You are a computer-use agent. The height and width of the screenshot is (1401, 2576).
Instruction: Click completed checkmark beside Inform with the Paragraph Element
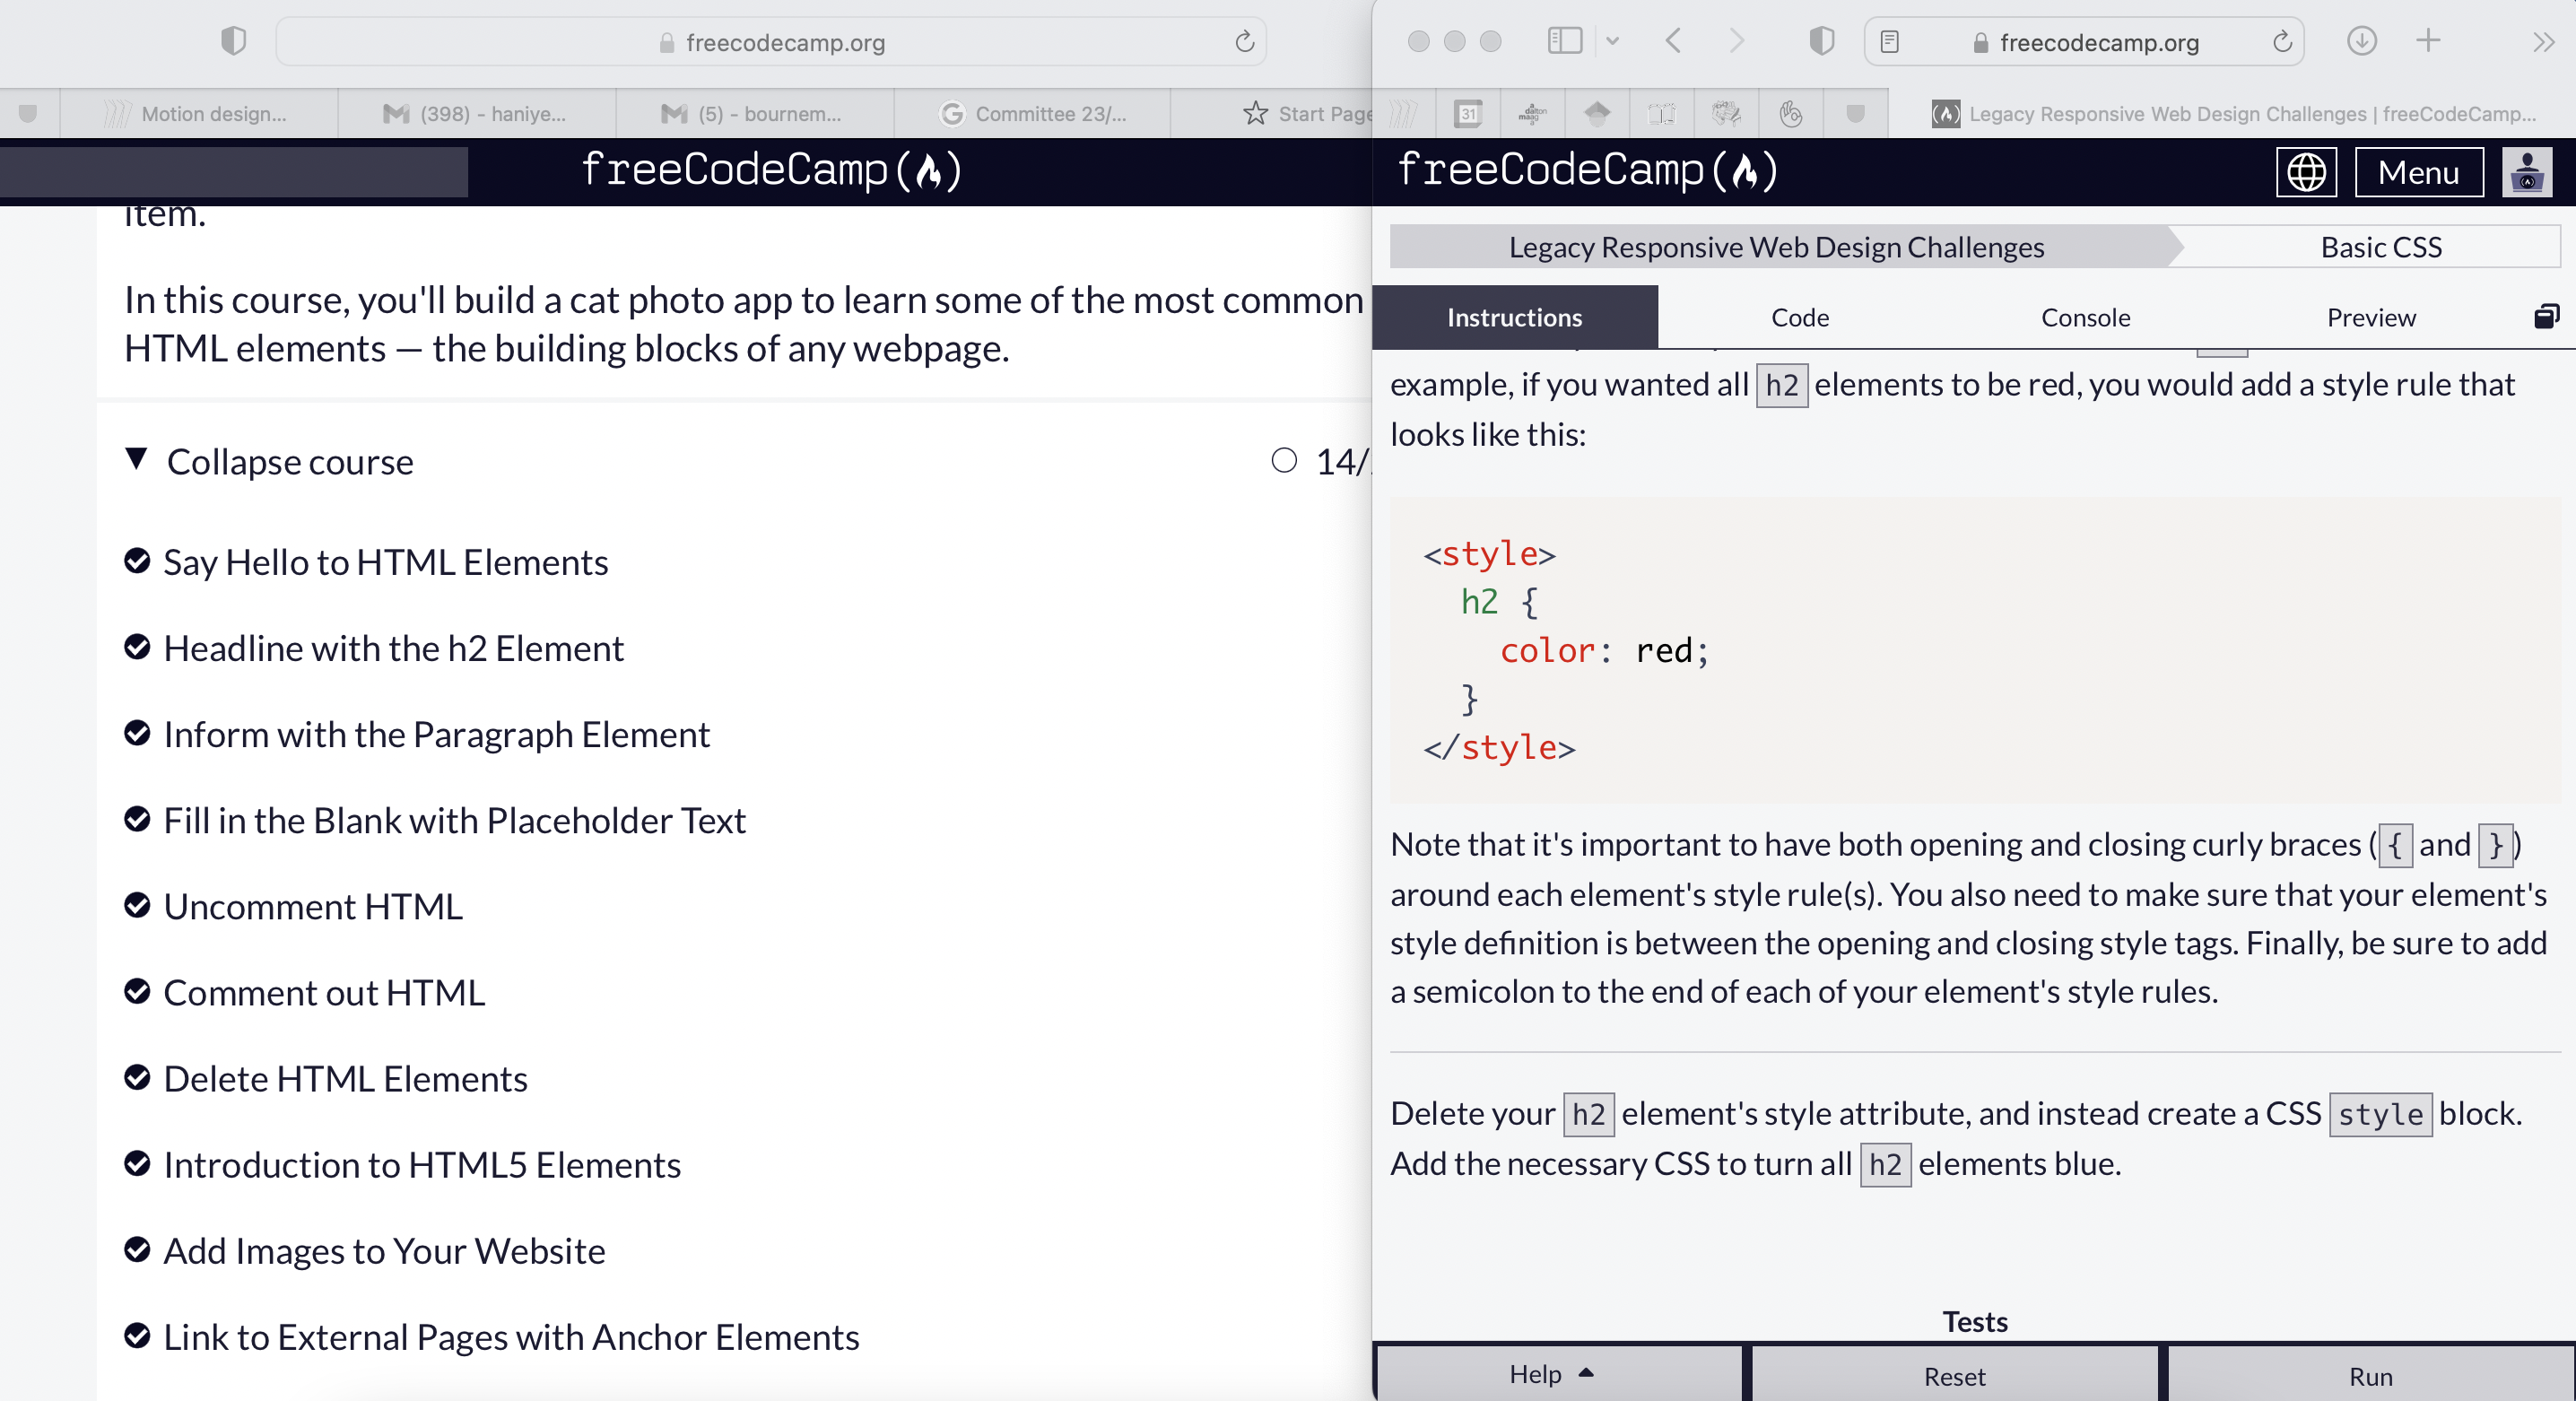(x=137, y=733)
